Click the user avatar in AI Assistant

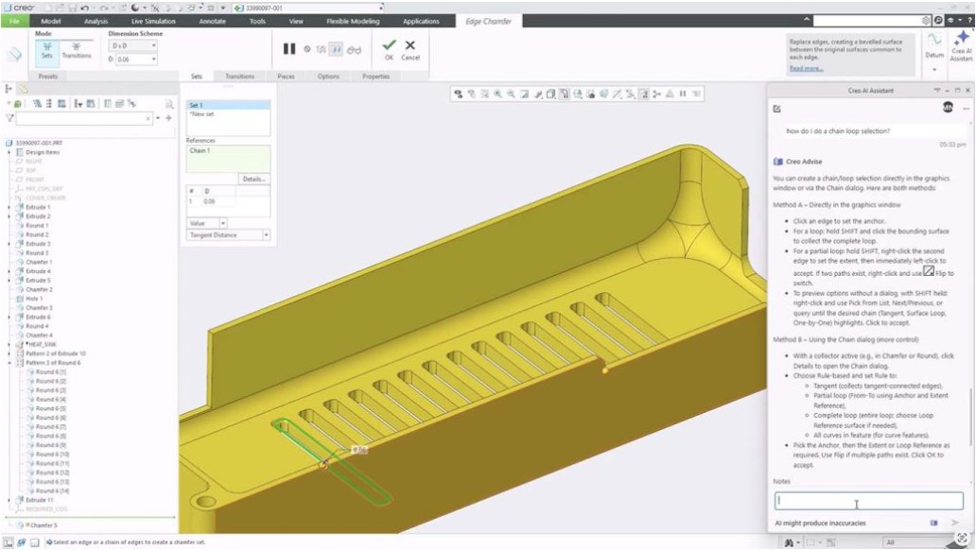[x=948, y=109]
